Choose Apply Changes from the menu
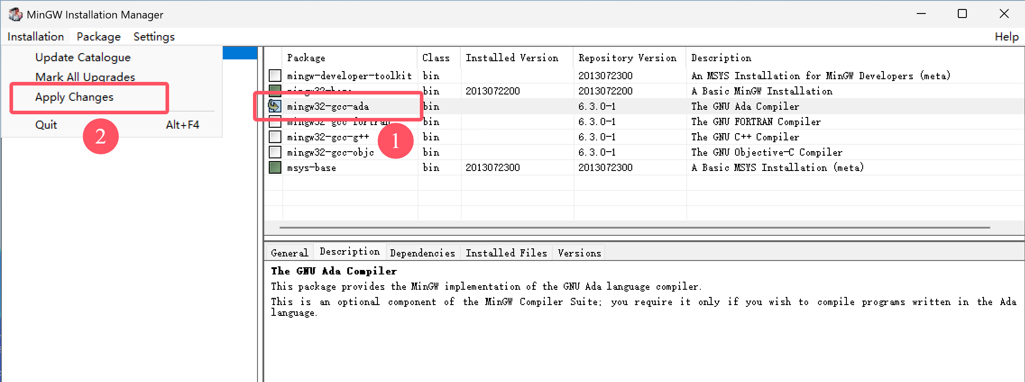Screen dimensions: 1025x382 pyautogui.click(x=74, y=97)
